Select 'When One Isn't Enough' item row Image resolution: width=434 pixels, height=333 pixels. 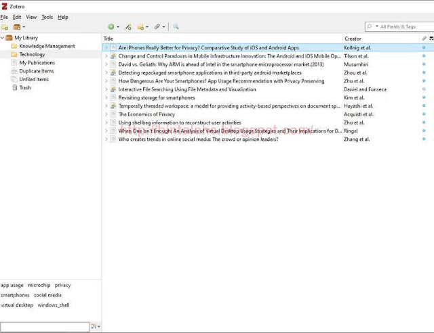(268, 131)
